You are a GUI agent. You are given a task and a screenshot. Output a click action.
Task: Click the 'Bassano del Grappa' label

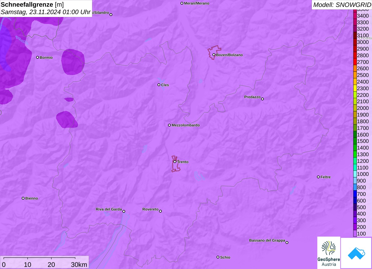pos(267,240)
